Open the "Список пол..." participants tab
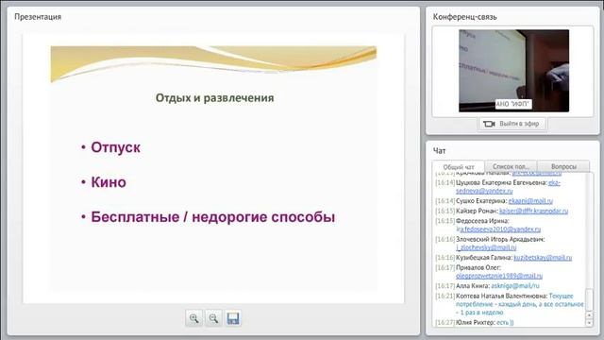The height and width of the screenshot is (340, 604). [511, 166]
